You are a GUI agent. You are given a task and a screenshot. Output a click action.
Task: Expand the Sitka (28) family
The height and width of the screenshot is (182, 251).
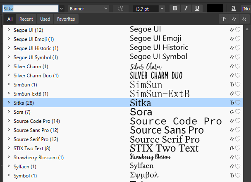(9, 103)
